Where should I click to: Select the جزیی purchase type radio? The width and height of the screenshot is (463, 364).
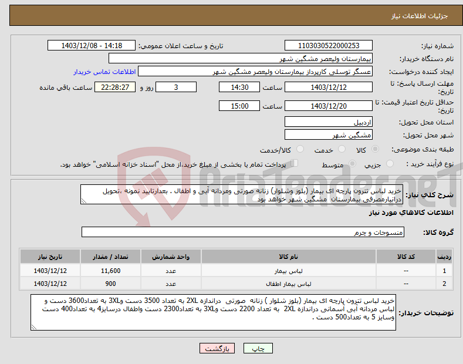(390, 163)
